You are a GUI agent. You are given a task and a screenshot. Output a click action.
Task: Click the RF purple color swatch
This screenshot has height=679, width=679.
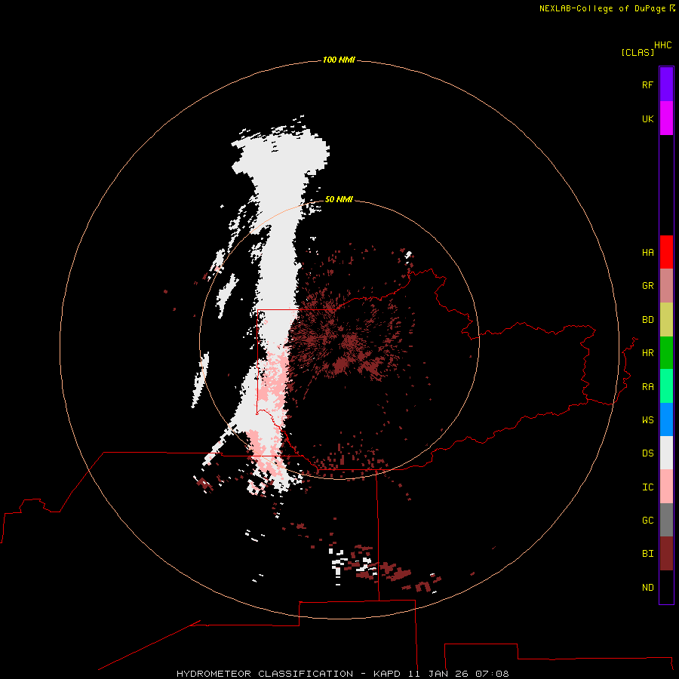point(666,84)
